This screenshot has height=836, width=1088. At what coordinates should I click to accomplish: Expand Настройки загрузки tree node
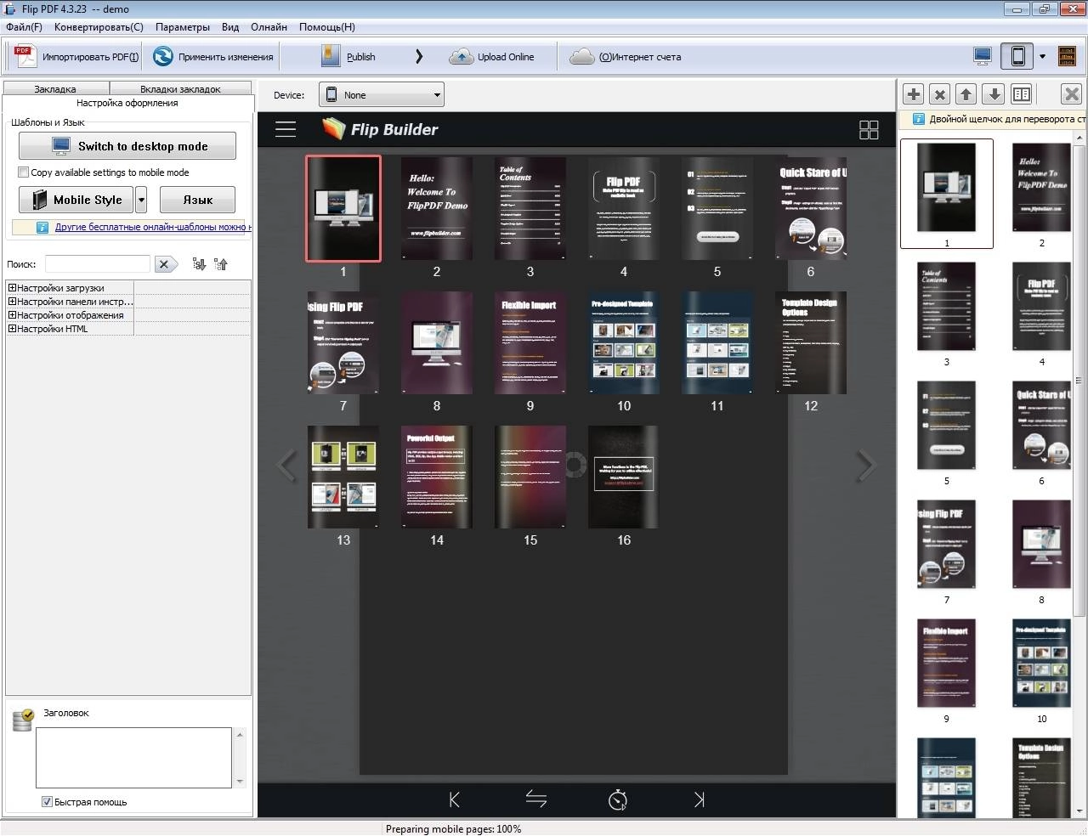tap(13, 288)
